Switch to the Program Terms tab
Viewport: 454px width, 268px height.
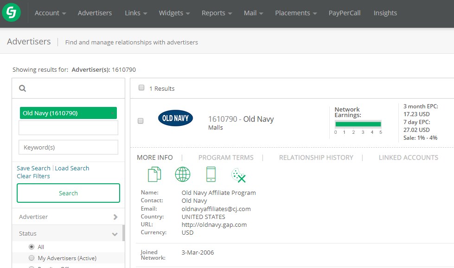[x=226, y=157]
